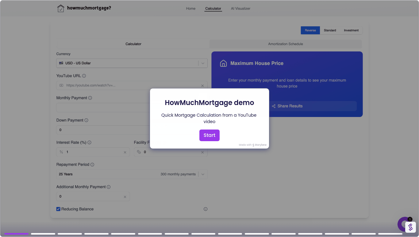This screenshot has width=419, height=237.
Task: Click the Monthly Payment info icon
Action: pyautogui.click(x=90, y=98)
